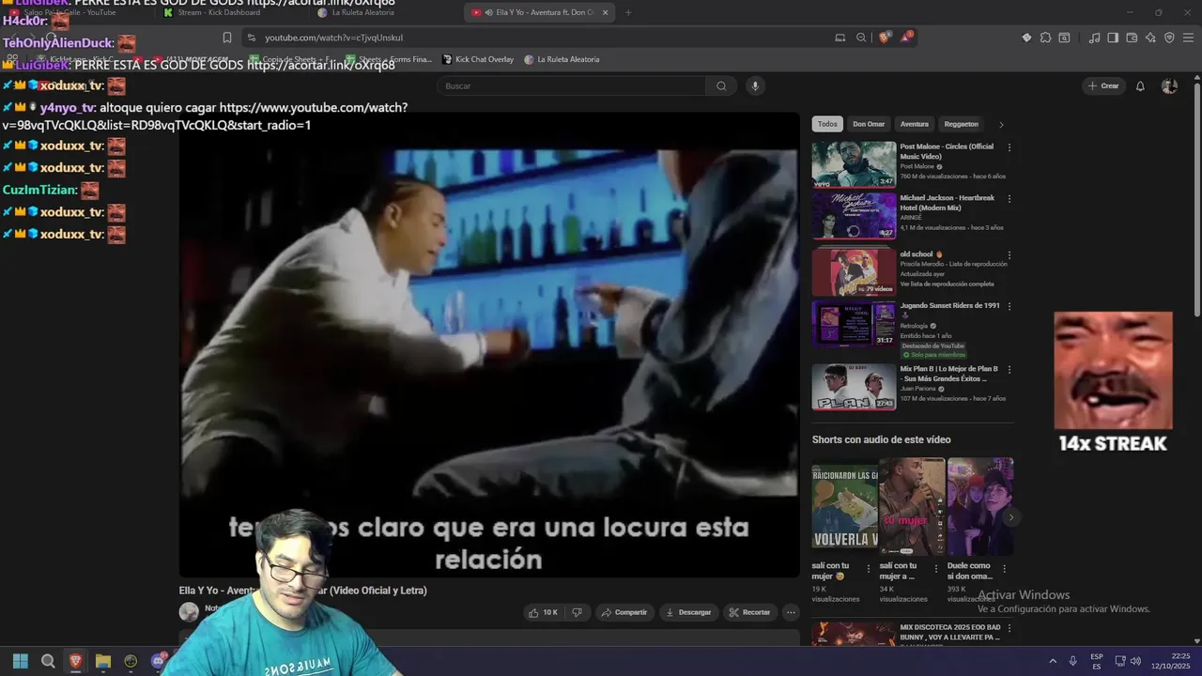1202x676 pixels.
Task: Open the media control music note icon
Action: point(1094,38)
